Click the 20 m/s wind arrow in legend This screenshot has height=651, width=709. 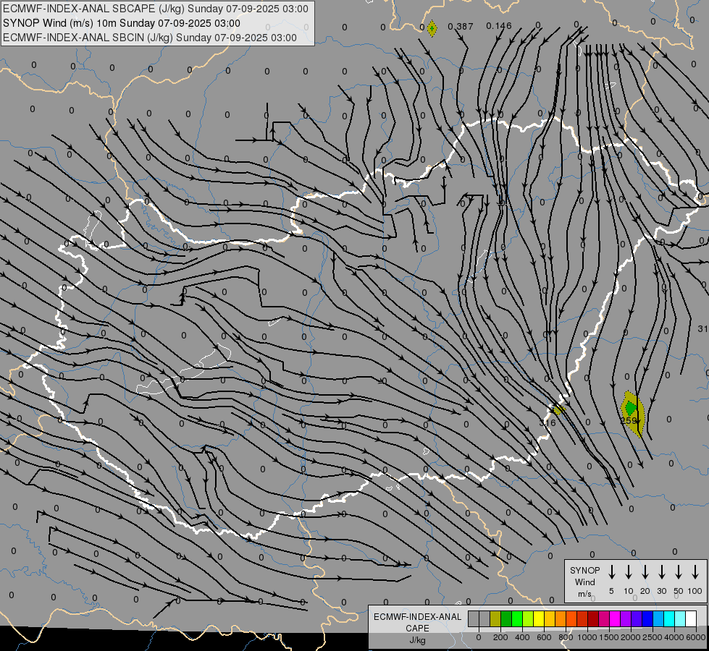click(645, 571)
